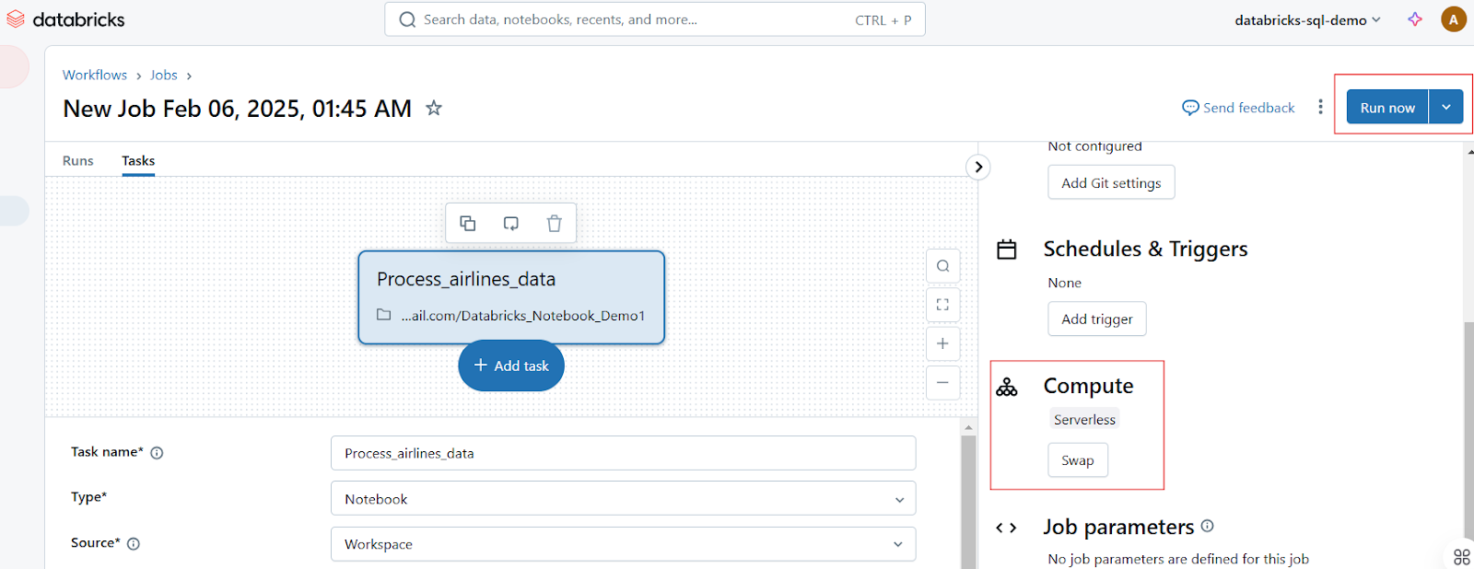Image resolution: width=1474 pixels, height=569 pixels.
Task: Click the Task name info icon
Action: (157, 453)
